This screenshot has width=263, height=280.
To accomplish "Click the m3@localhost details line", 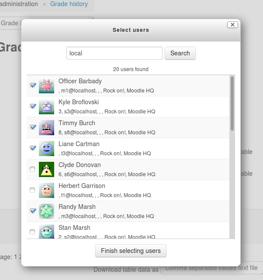I will 106,216.
